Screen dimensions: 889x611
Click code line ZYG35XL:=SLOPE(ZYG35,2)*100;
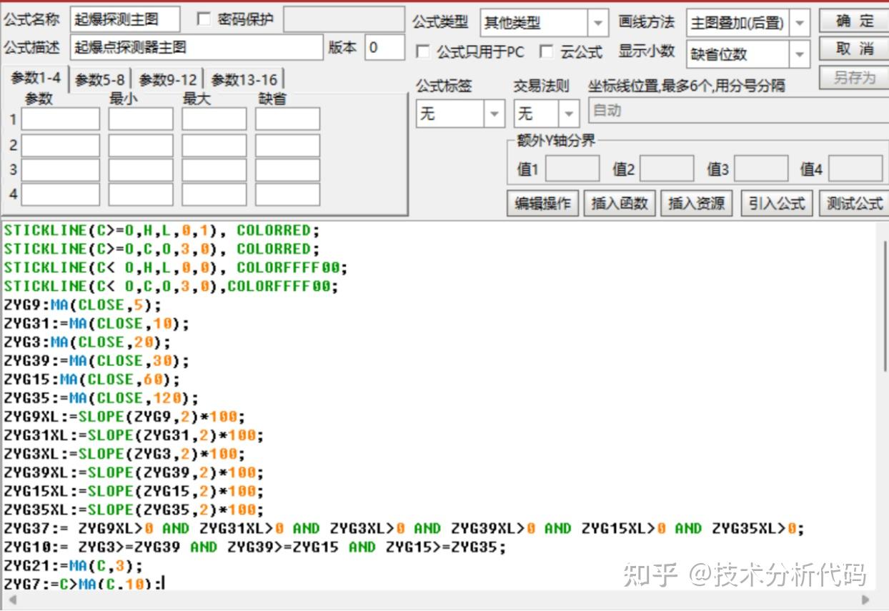(x=134, y=510)
